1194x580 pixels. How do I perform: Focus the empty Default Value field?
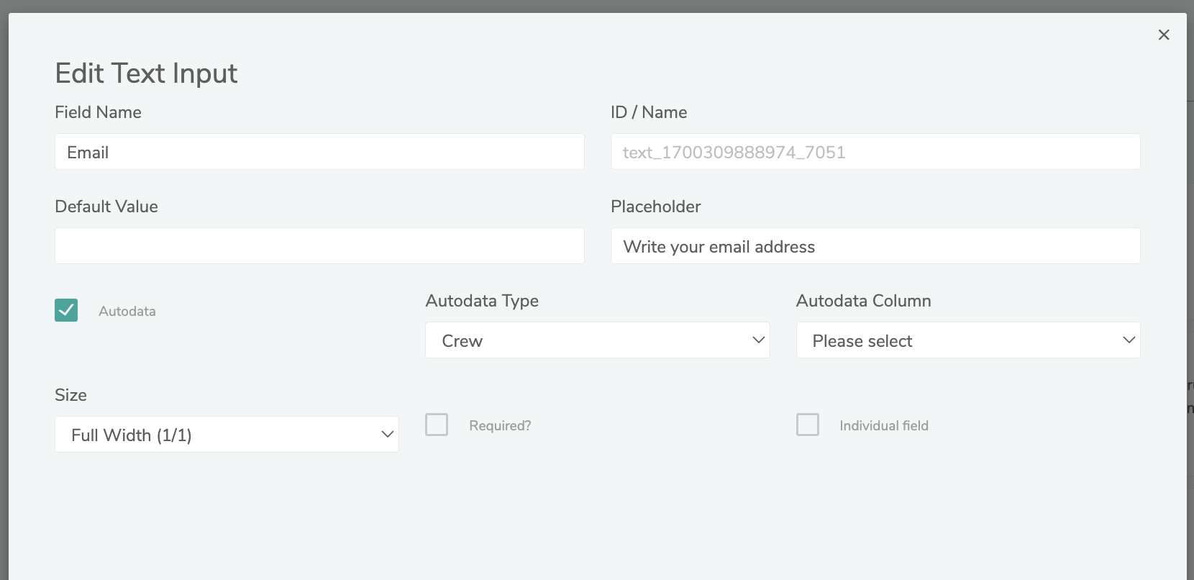click(319, 246)
